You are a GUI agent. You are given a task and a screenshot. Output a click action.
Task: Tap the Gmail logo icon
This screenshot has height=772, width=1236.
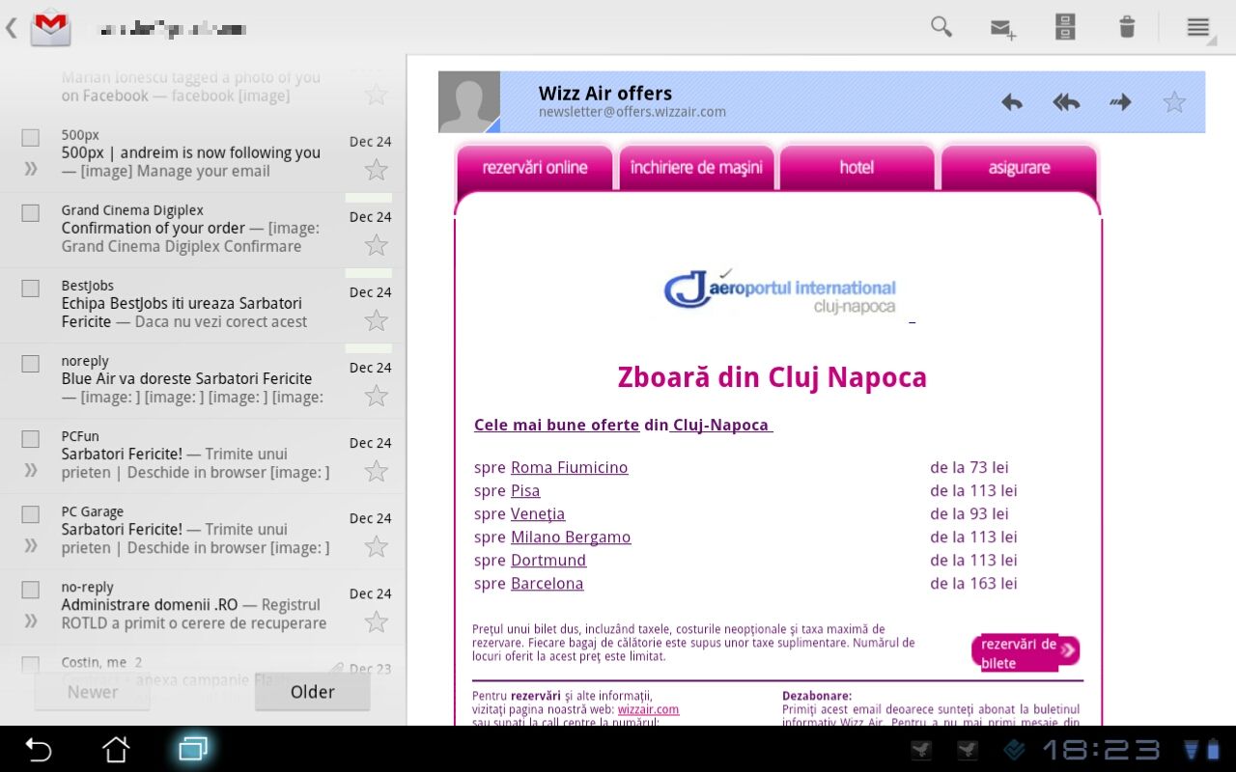50,27
